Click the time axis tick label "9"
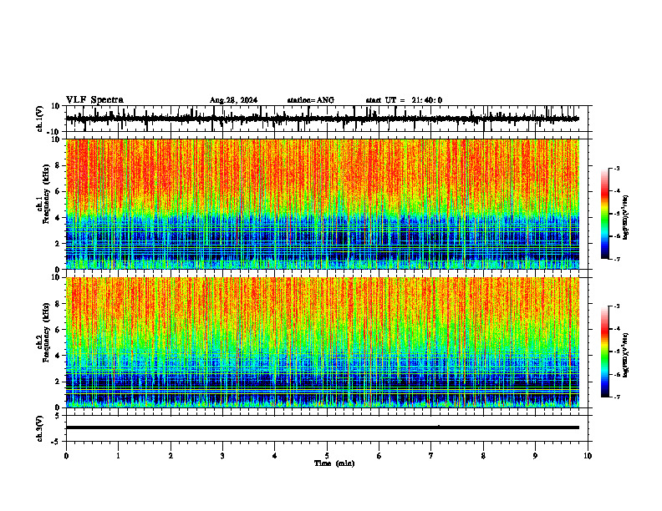The height and width of the screenshot is (511, 662). click(535, 456)
